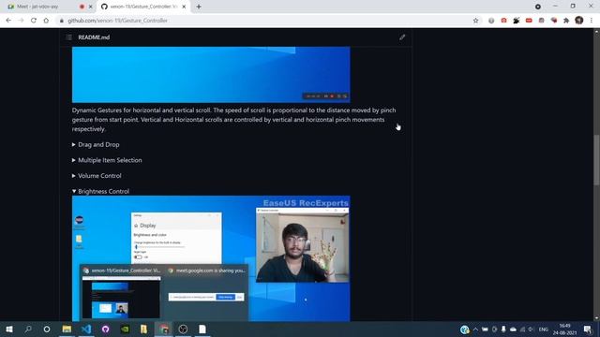Open the Chrome profile avatar
Image resolution: width=600 pixels, height=337 pixels.
(579, 21)
